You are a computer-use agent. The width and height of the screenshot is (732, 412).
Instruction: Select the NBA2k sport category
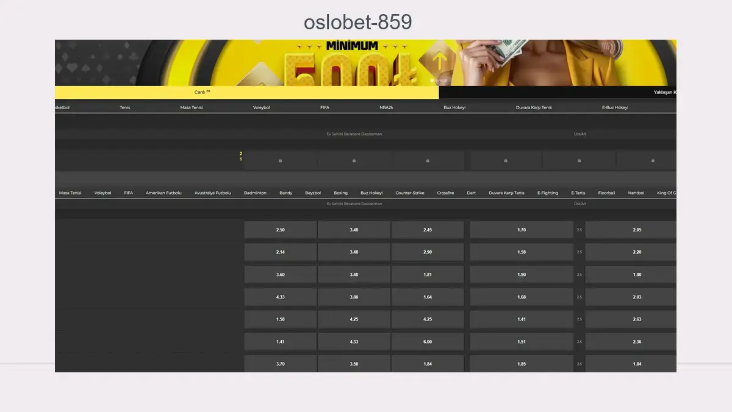point(386,107)
